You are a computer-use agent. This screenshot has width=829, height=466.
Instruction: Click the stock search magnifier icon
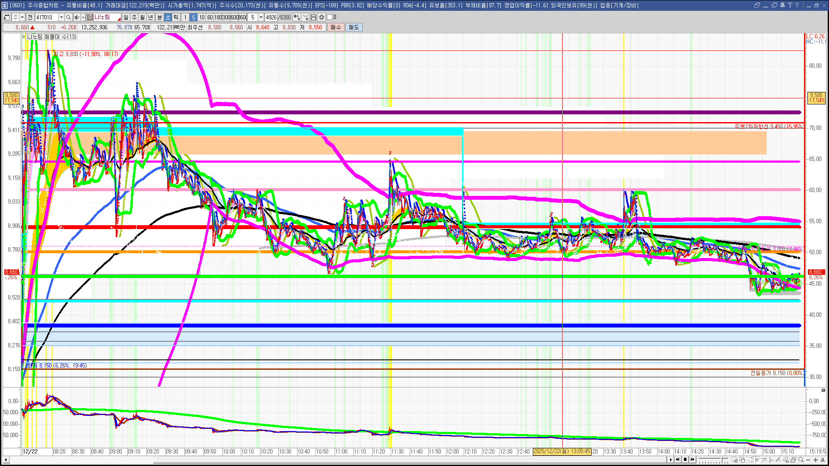tap(68, 17)
